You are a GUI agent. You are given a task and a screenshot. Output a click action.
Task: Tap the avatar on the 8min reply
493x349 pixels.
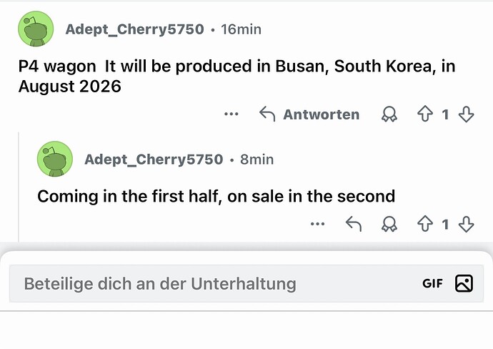click(55, 159)
